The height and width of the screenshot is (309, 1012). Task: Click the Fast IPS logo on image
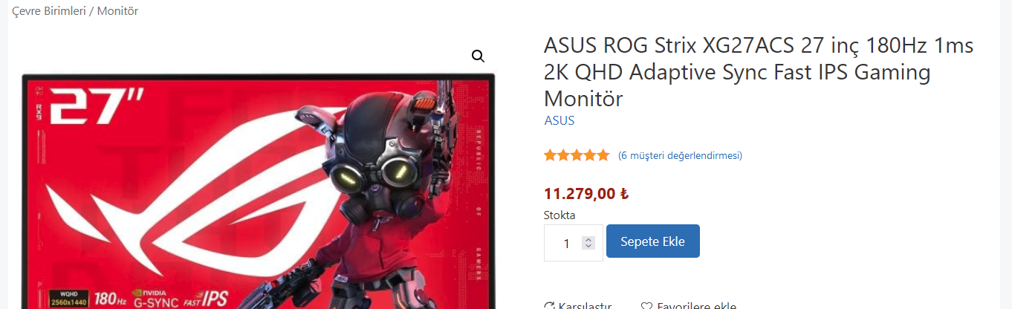(x=206, y=299)
